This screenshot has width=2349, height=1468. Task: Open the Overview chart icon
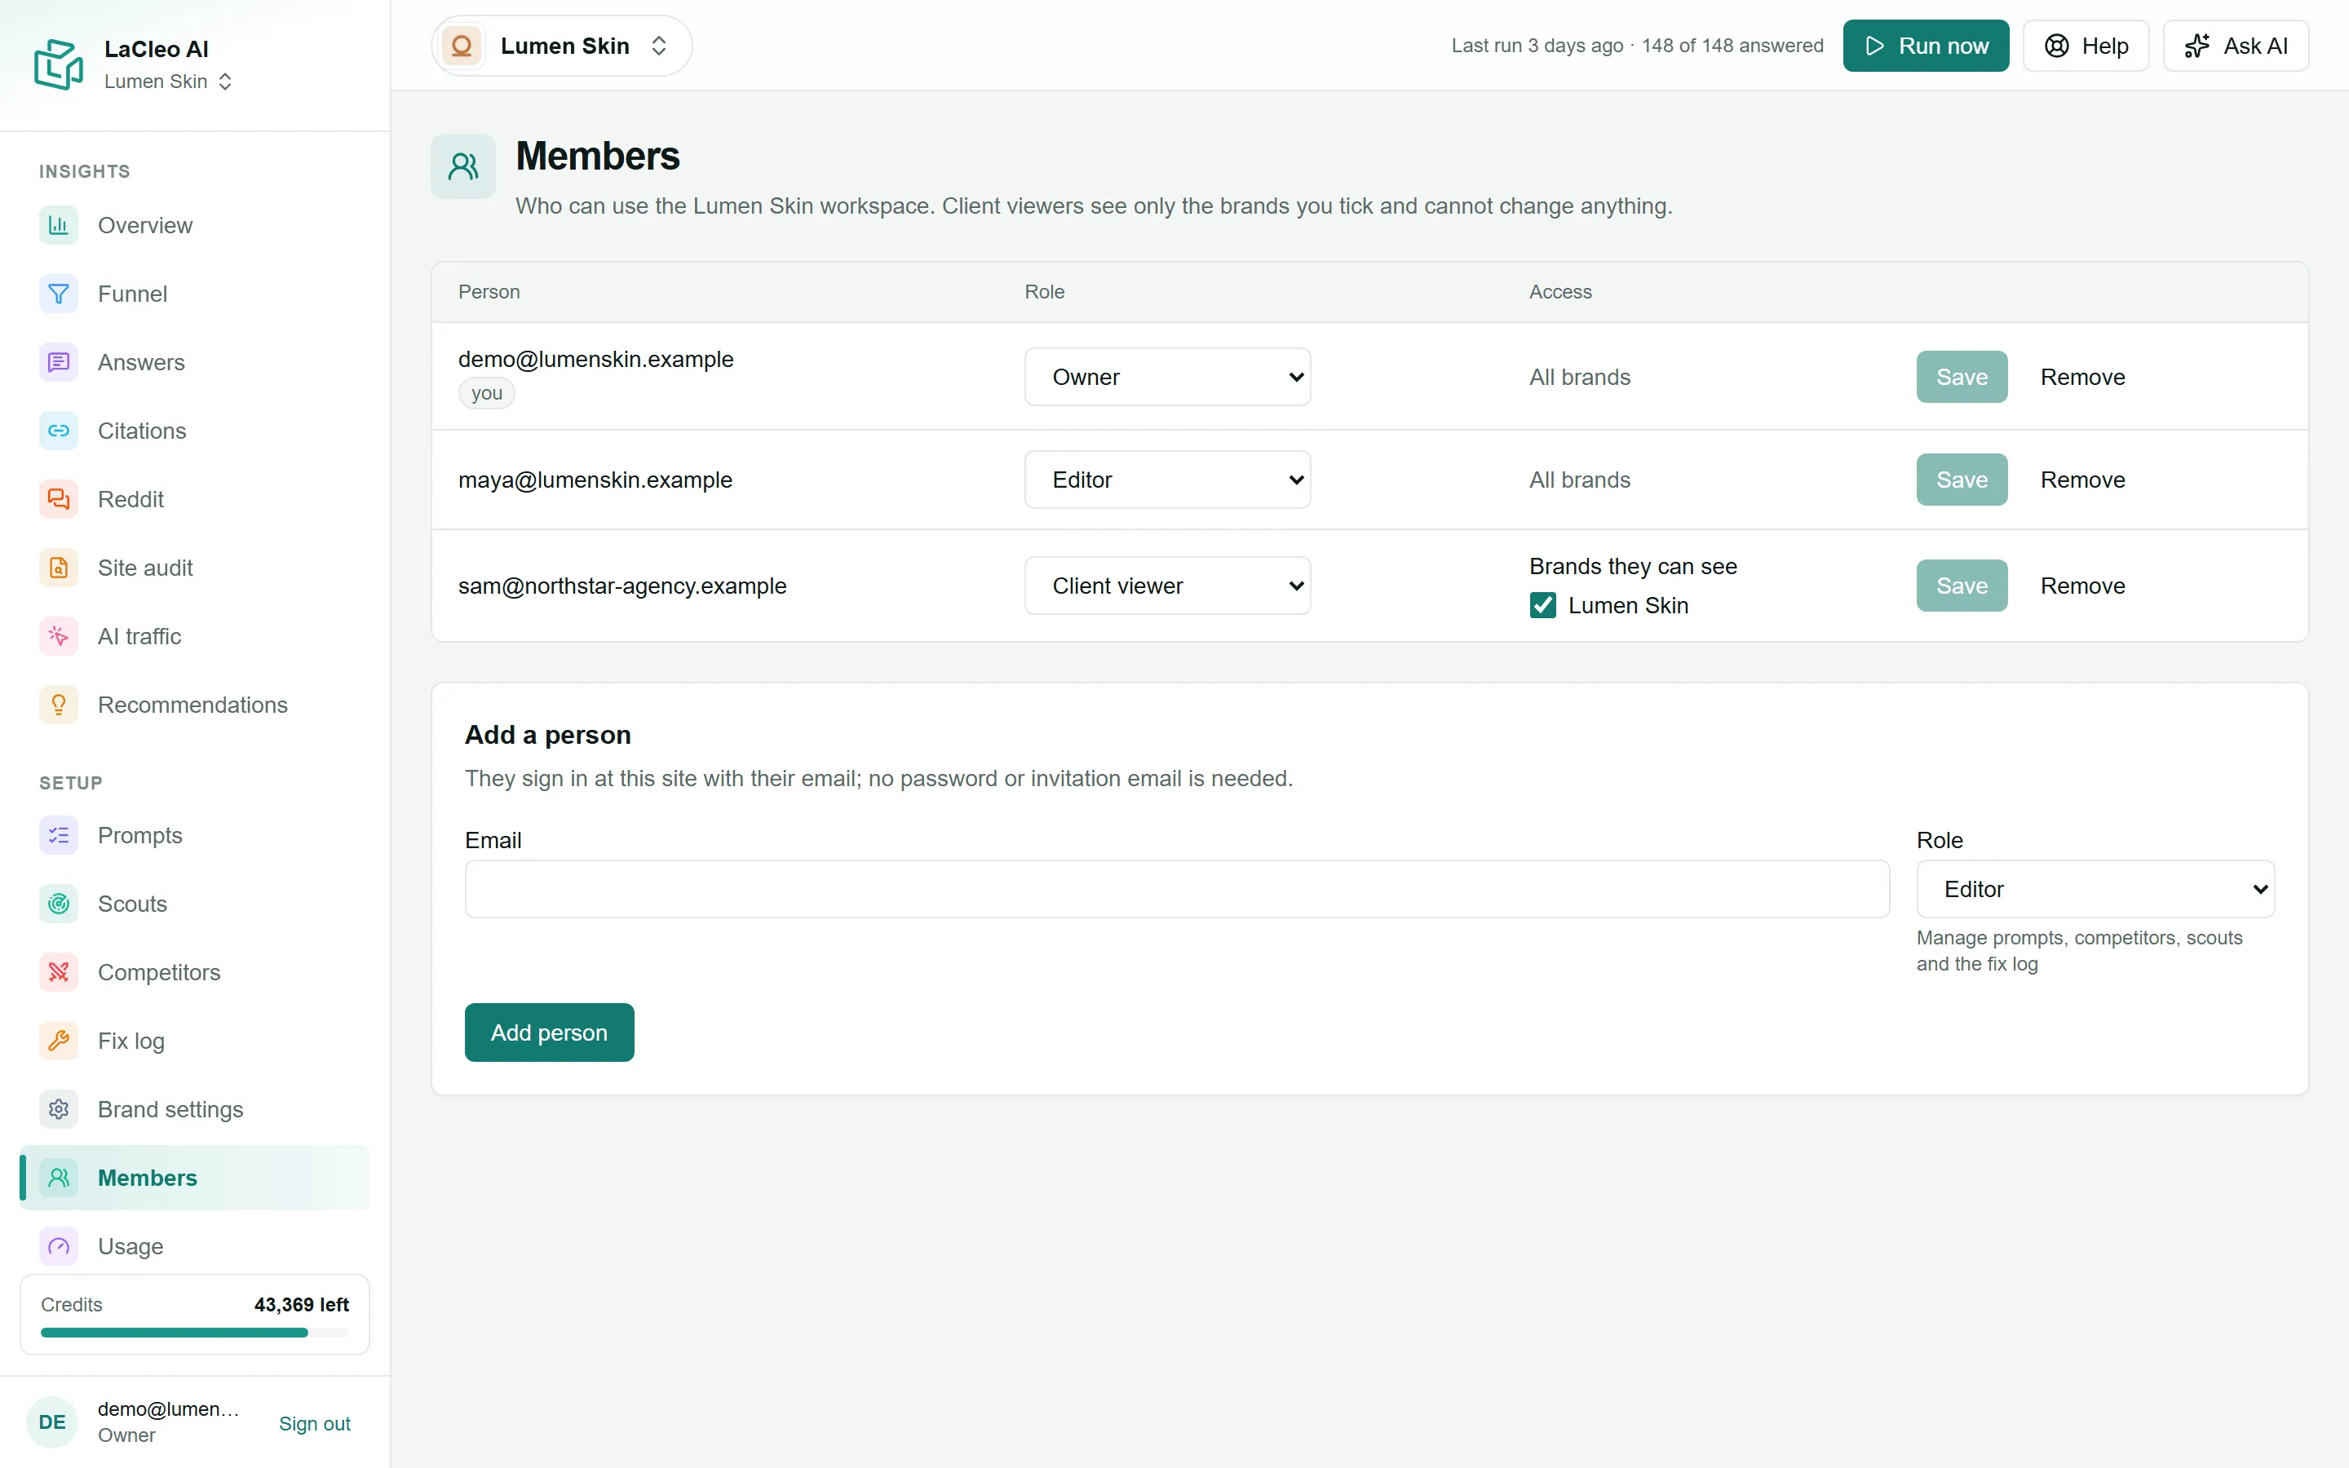coord(58,225)
